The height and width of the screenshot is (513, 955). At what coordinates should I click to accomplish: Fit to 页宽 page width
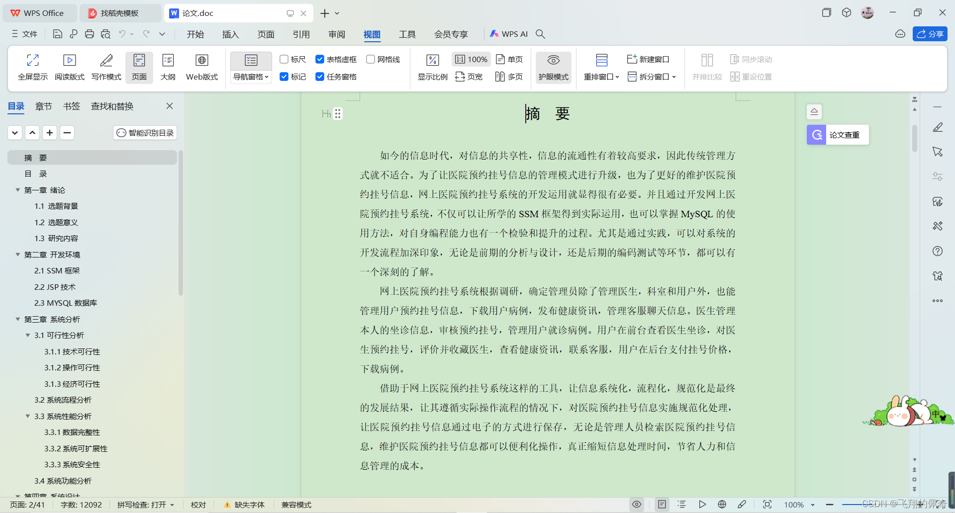click(469, 77)
